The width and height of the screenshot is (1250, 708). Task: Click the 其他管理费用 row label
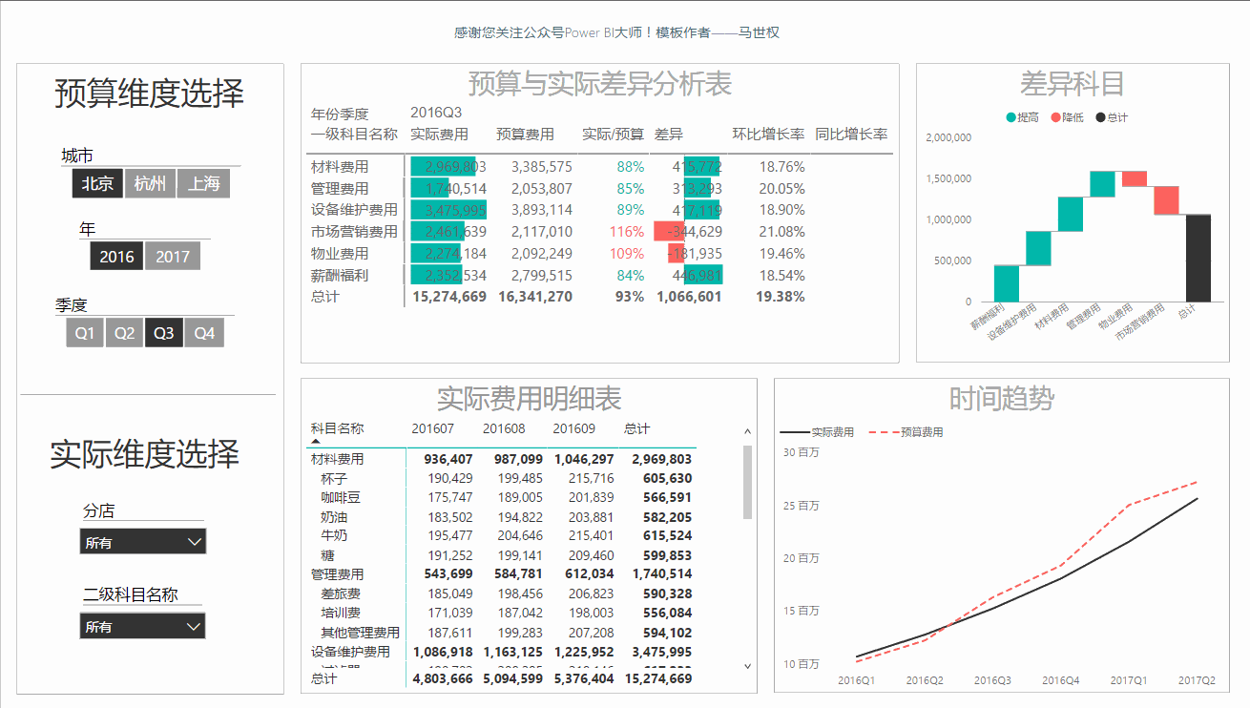pyautogui.click(x=361, y=633)
